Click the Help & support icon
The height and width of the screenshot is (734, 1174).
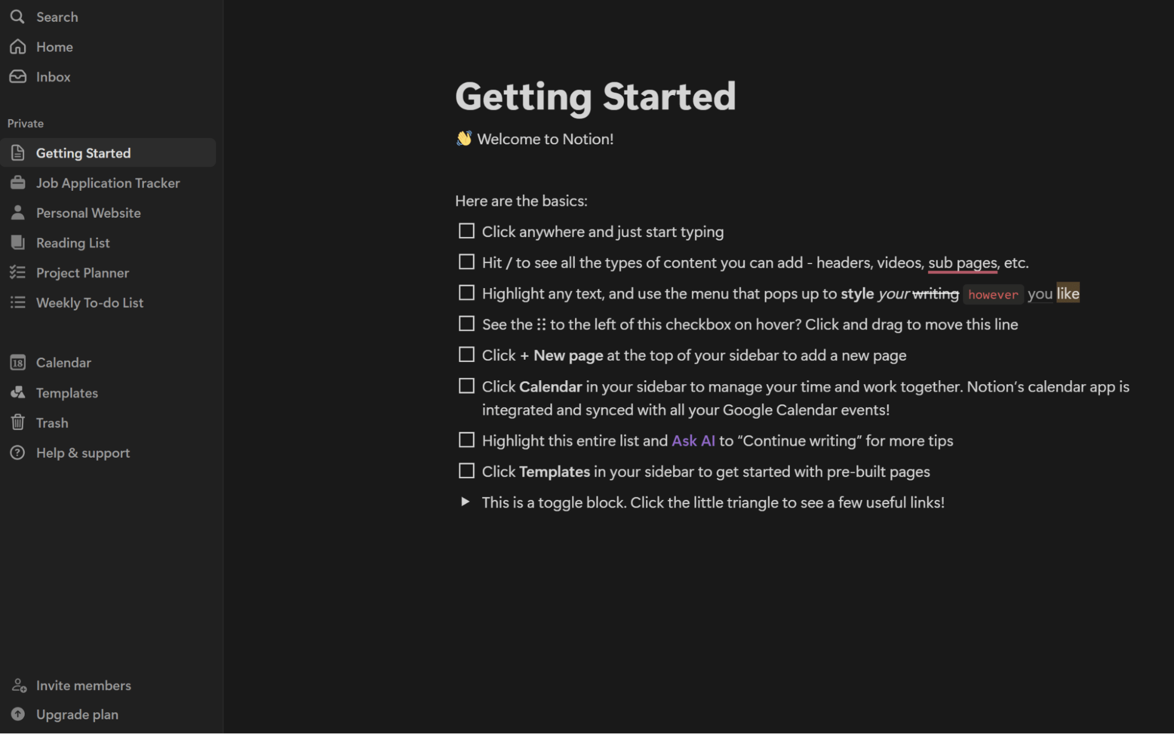coord(18,452)
